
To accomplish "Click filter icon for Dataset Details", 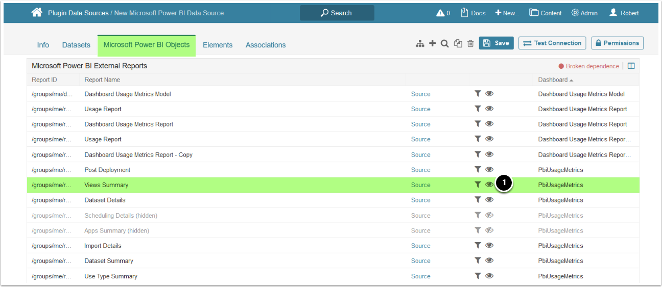I will coord(478,200).
